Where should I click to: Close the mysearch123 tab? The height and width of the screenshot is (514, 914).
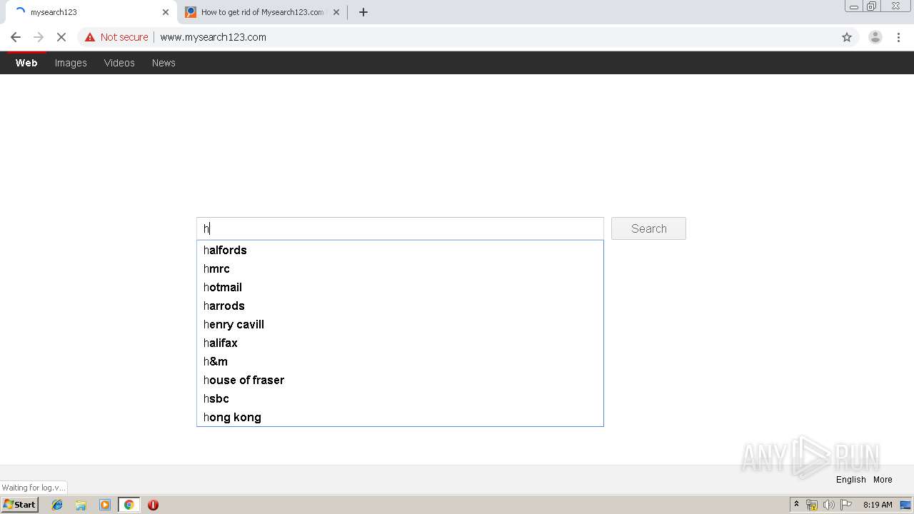tap(166, 12)
